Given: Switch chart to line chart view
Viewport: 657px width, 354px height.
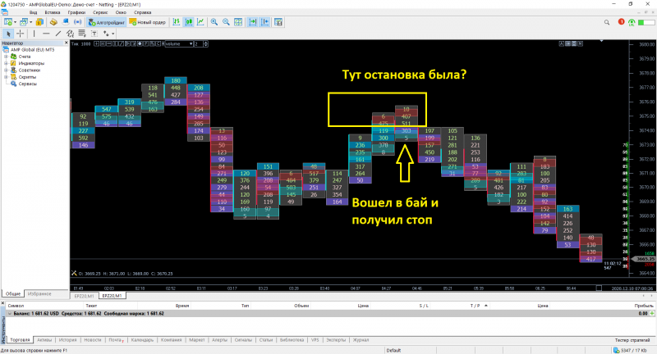Looking at the screenshot, I should point(200,23).
